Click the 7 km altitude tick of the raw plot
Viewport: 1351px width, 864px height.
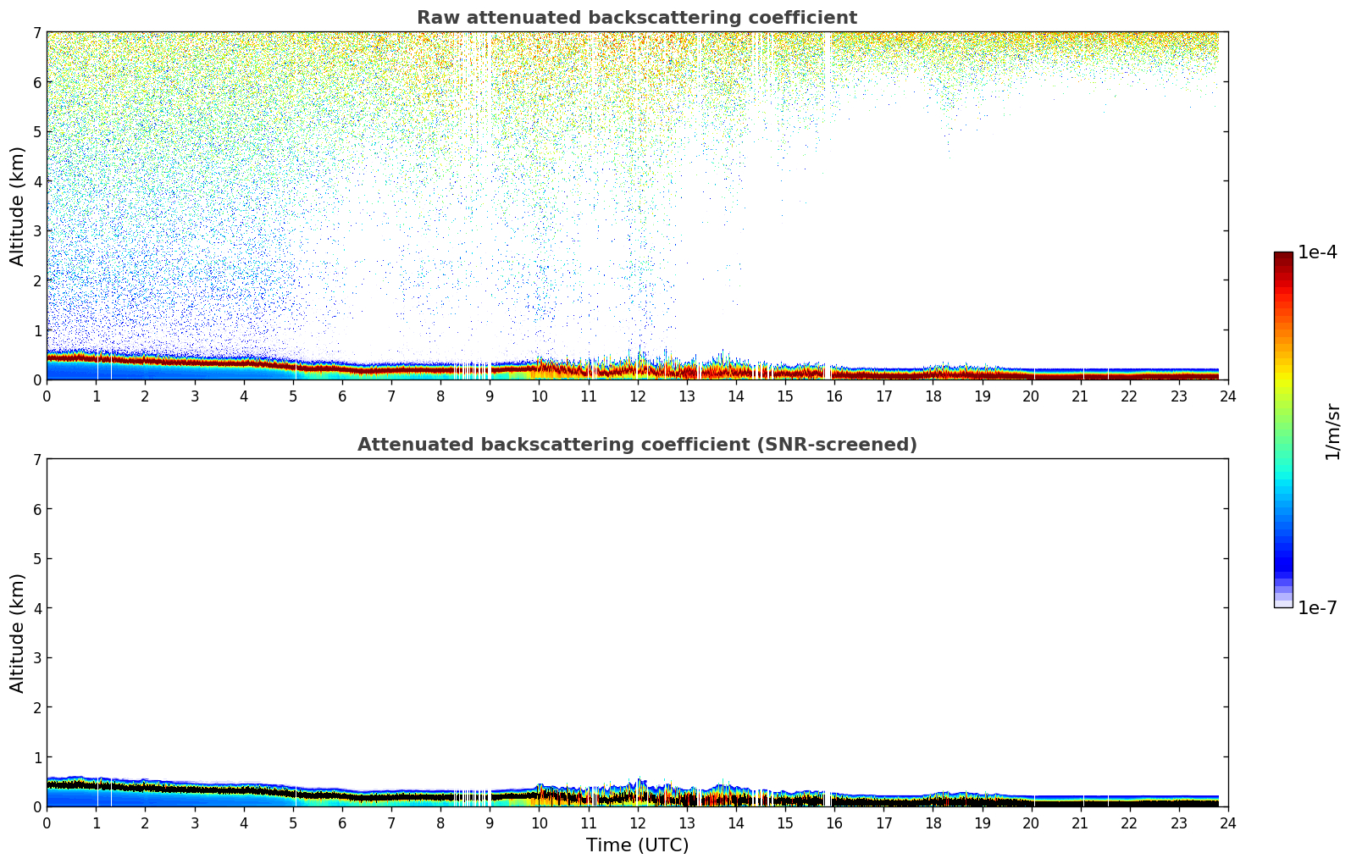click(36, 33)
